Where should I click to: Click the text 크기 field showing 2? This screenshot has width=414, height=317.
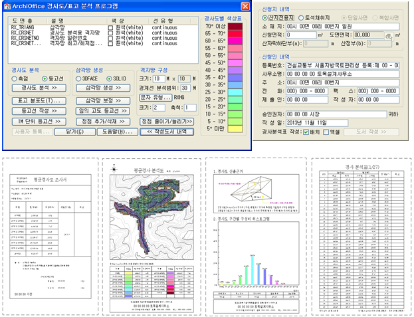159,108
